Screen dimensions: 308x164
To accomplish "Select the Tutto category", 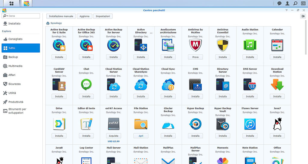I will [x=21, y=48].
